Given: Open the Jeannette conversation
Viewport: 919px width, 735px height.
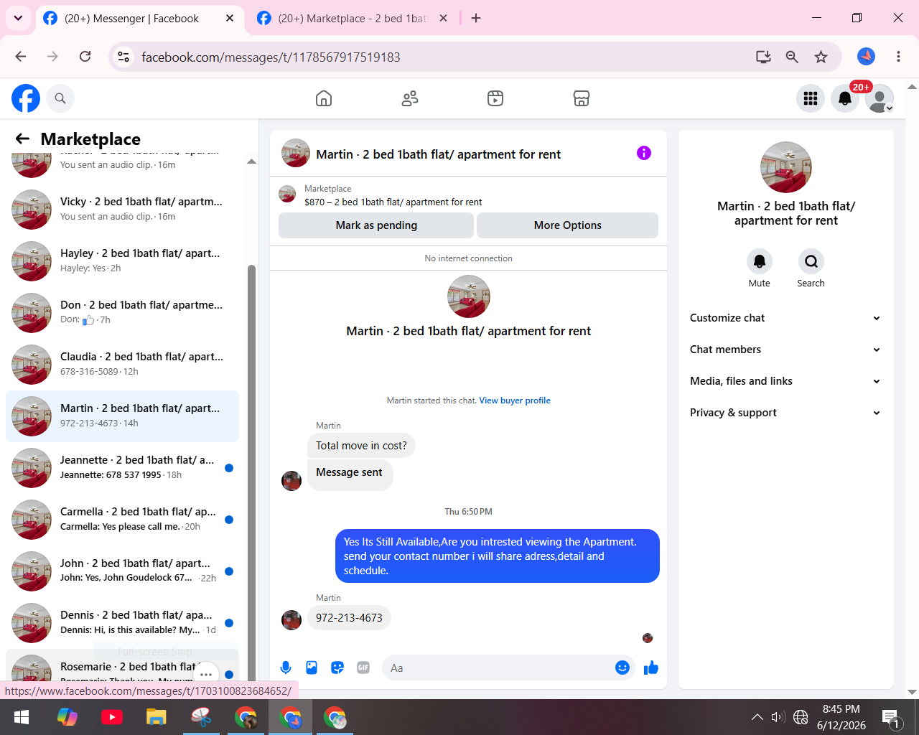Looking at the screenshot, I should pyautogui.click(x=122, y=468).
